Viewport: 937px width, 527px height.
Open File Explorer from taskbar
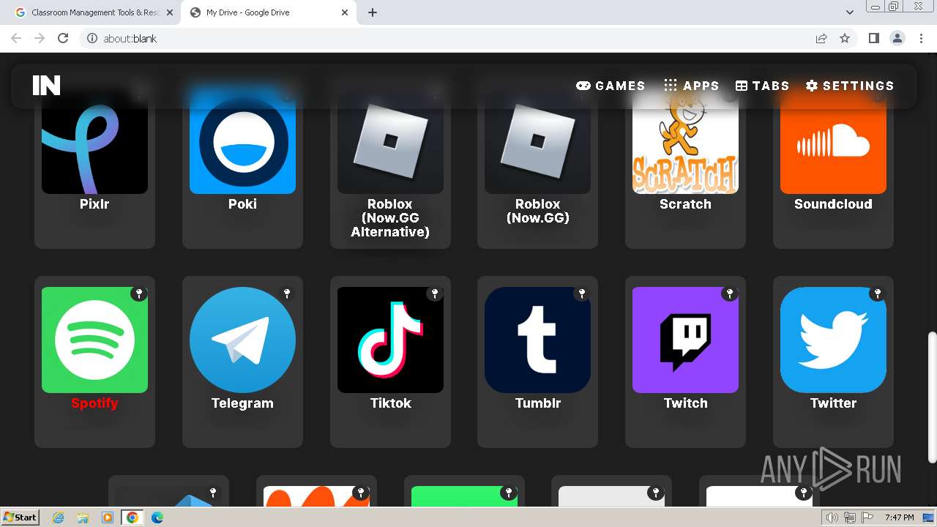(83, 517)
